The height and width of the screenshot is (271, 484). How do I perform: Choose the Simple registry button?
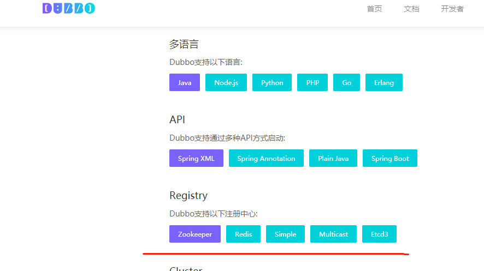tap(285, 234)
